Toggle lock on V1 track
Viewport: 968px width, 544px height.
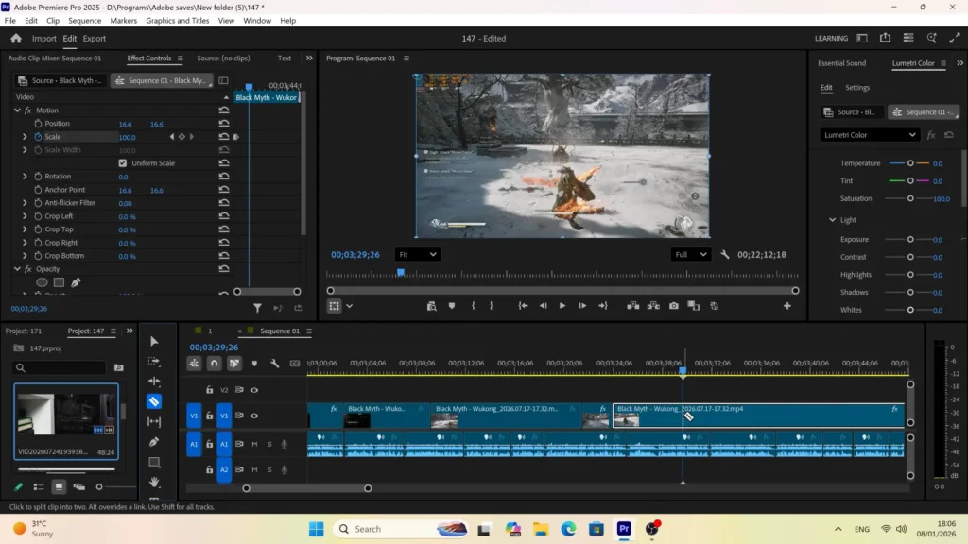point(209,416)
